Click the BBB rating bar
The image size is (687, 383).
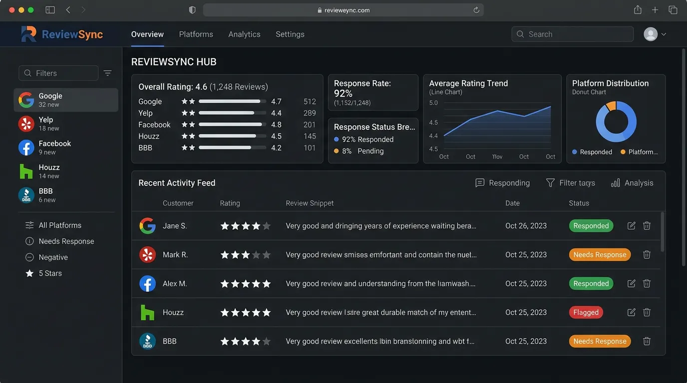(x=232, y=148)
